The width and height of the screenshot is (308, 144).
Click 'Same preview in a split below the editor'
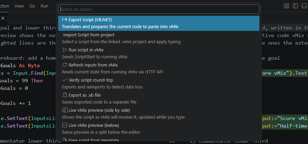pos(101,132)
